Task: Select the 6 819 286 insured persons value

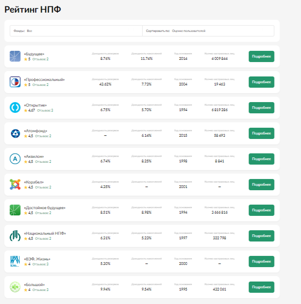Action: [x=219, y=110]
